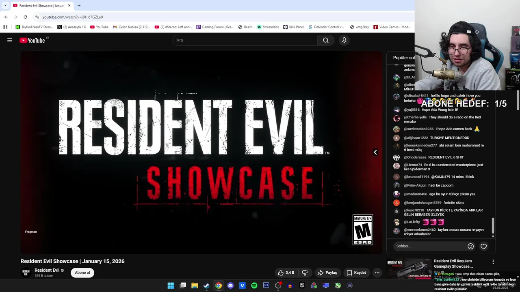Reload the page with refresh icon
Image resolution: width=520 pixels, height=292 pixels.
tap(25, 17)
